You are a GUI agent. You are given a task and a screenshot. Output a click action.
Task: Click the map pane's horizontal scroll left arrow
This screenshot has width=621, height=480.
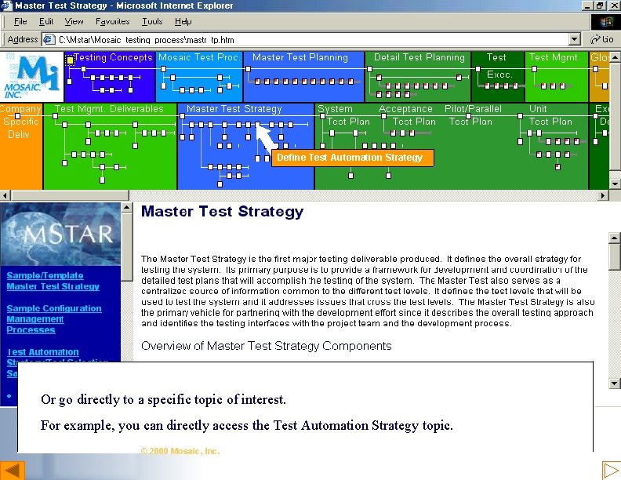[5, 195]
